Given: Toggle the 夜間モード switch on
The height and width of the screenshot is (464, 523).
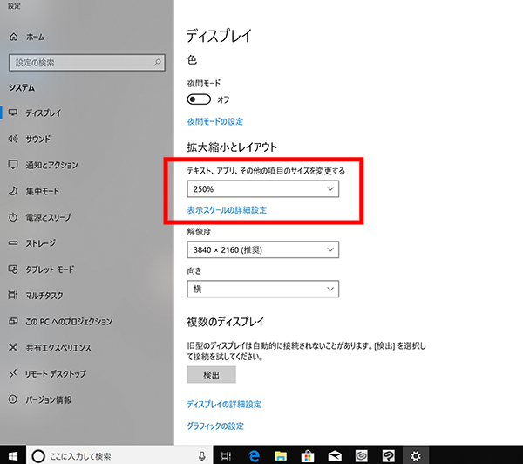Looking at the screenshot, I should 199,99.
